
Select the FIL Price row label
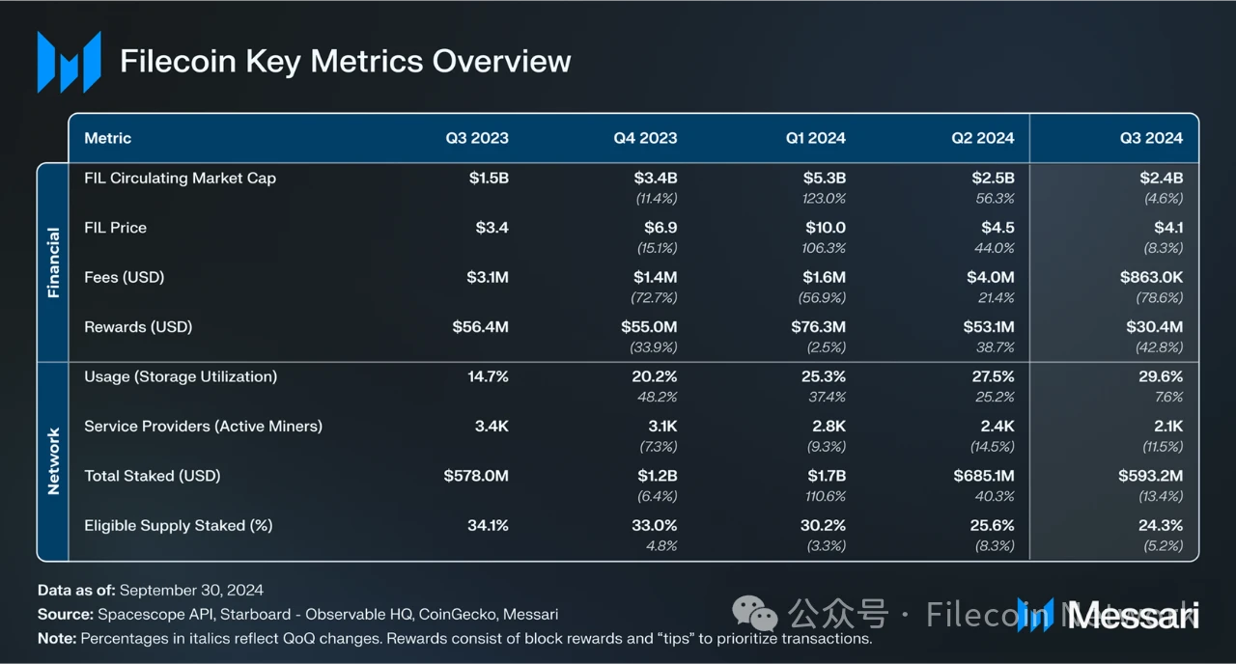tap(115, 228)
